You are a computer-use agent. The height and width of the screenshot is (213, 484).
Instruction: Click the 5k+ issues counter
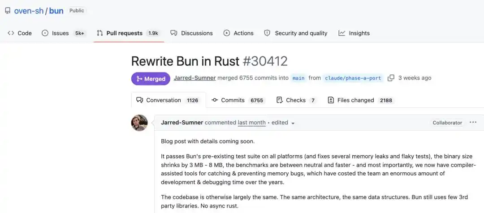coord(80,33)
